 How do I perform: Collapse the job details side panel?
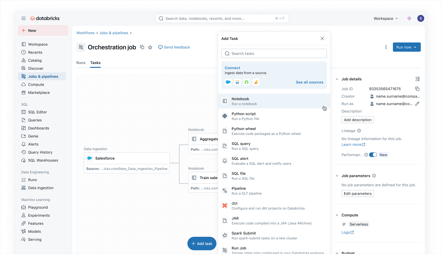(417, 79)
